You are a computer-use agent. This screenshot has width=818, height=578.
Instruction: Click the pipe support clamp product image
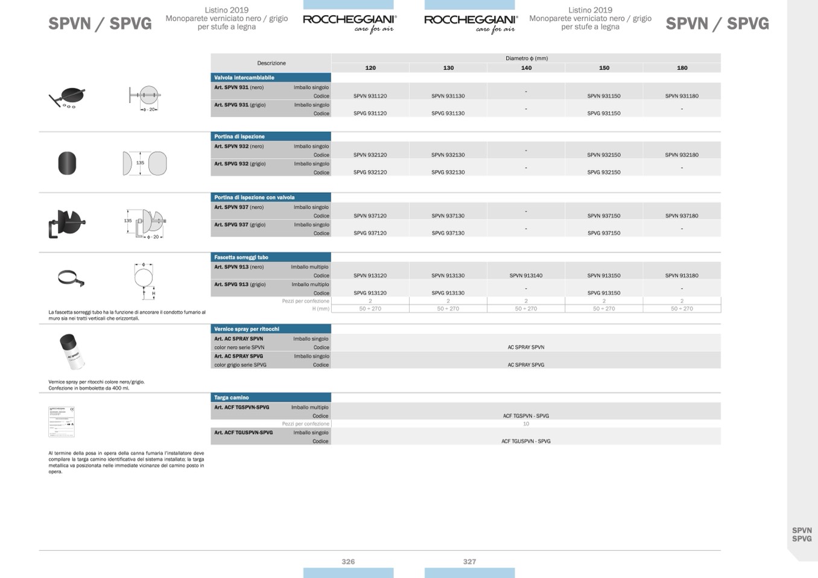point(71,278)
